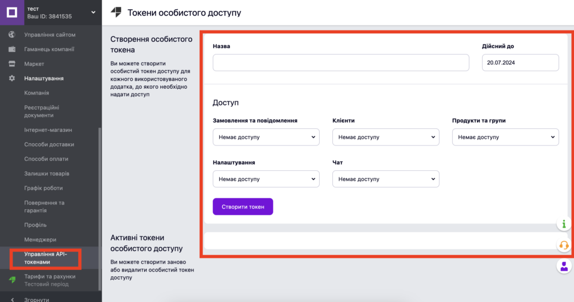Open the Налаштування access dropdown in form
The width and height of the screenshot is (574, 302).
[266, 179]
